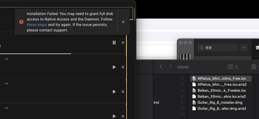259x119 pixels.
Task: Open the Finder view-mode chevron menu
Action: (237, 67)
